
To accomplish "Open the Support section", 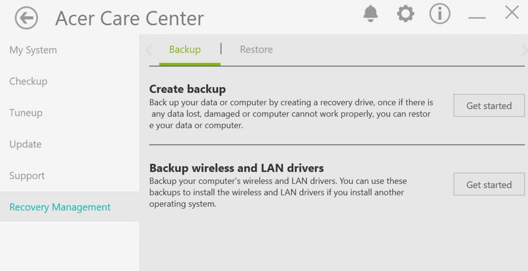I will (27, 176).
